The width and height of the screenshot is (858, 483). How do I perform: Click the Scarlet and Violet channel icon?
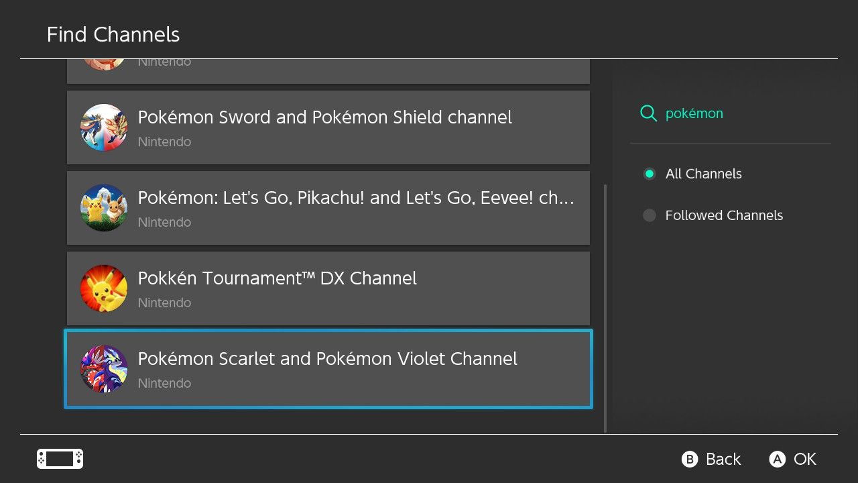pyautogui.click(x=103, y=369)
